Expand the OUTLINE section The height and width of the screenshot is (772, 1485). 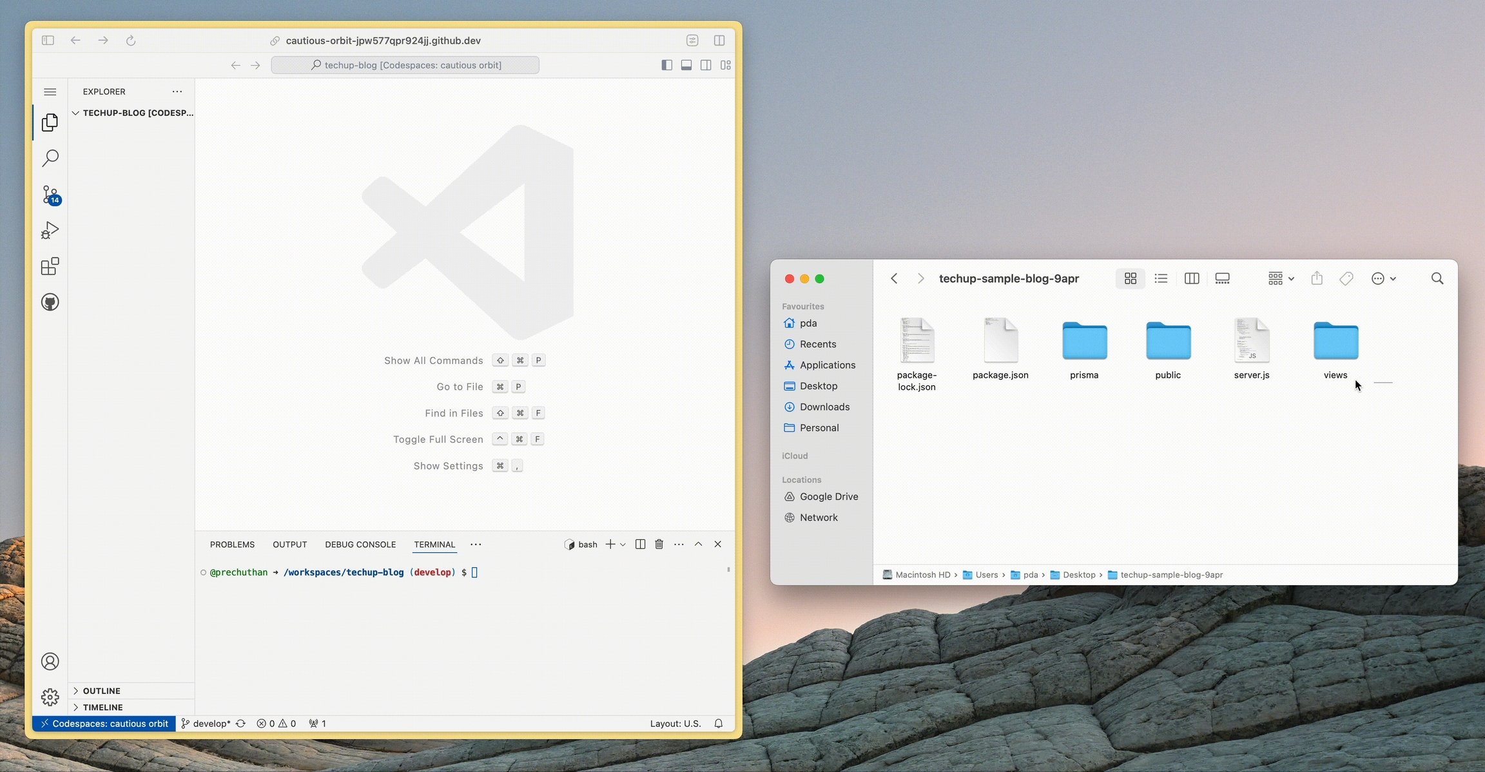101,691
